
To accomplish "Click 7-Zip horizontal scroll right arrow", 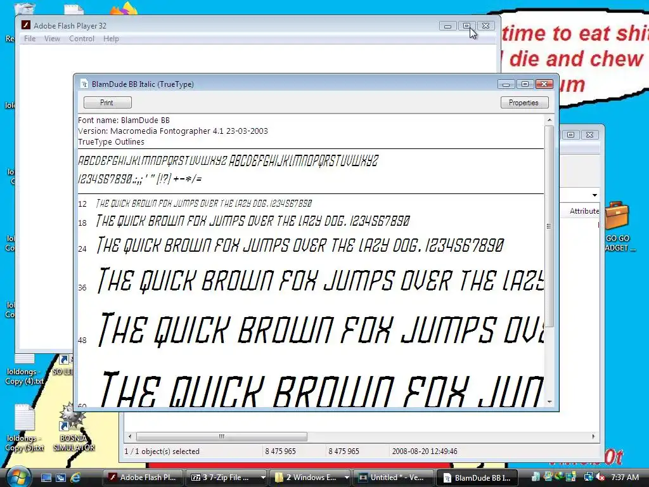I will [593, 436].
